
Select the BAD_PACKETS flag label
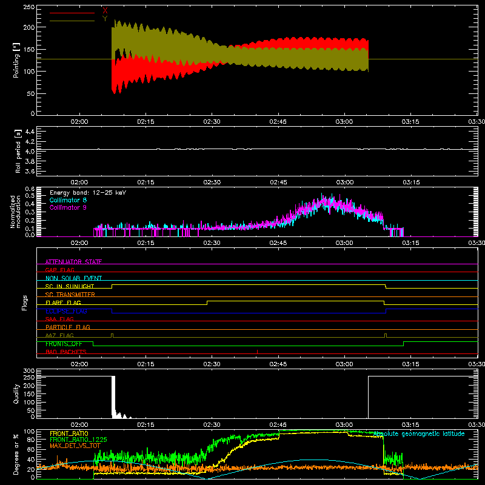point(66,352)
